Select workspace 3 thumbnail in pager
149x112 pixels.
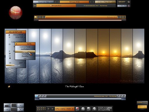pos(21,105)
